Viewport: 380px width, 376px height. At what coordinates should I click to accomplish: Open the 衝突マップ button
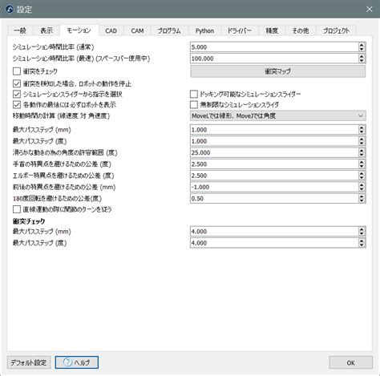(x=278, y=71)
